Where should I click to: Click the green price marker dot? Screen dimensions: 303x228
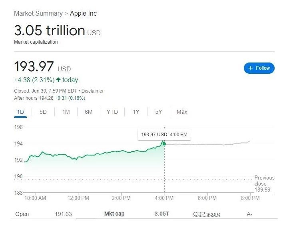pos(164,143)
